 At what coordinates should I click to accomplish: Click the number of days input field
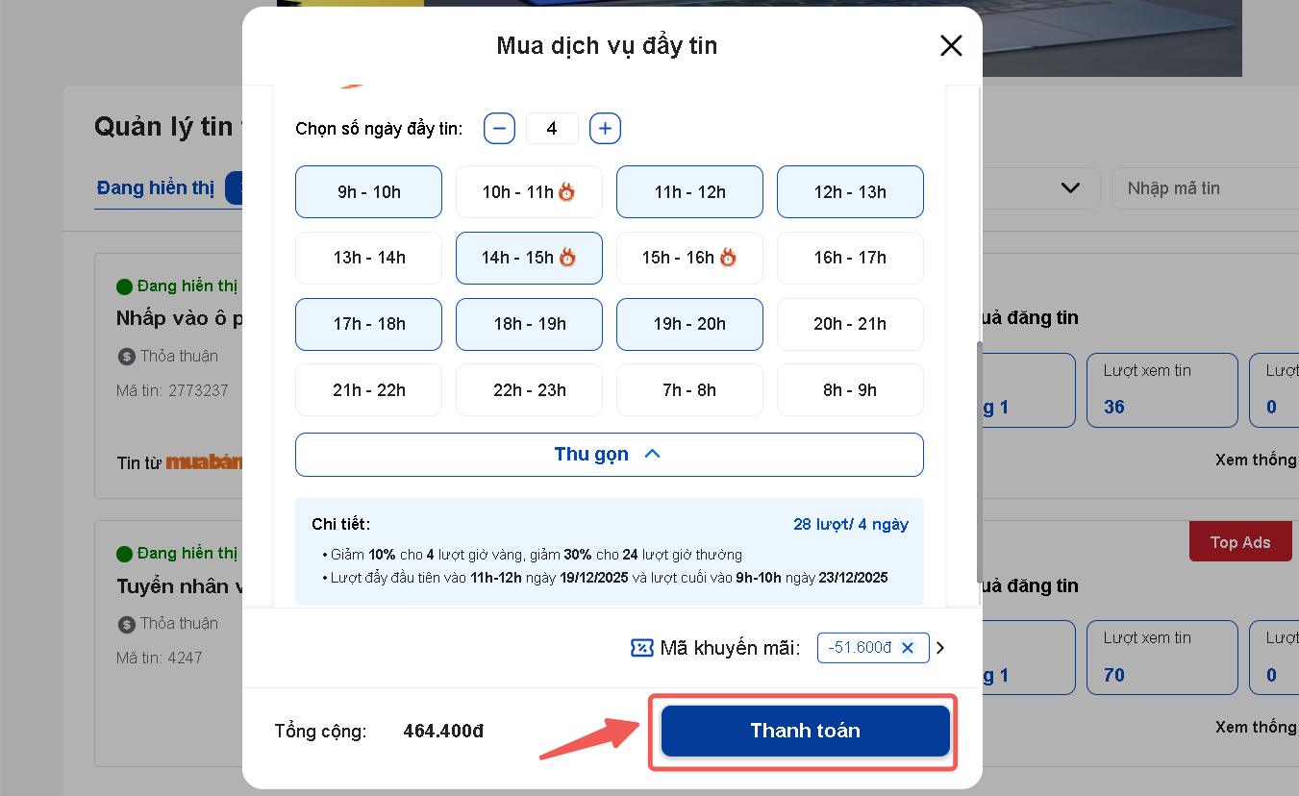552,128
